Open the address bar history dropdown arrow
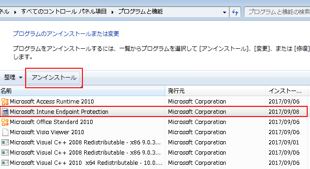 tap(224, 12)
